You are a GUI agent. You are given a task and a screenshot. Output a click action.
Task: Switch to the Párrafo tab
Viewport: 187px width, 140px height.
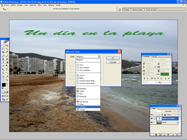(155, 56)
